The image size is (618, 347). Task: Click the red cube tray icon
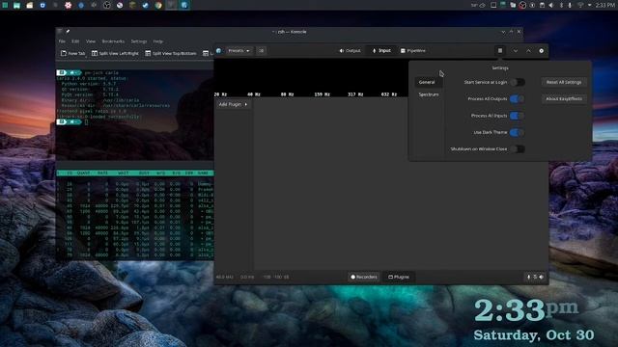[x=522, y=5]
